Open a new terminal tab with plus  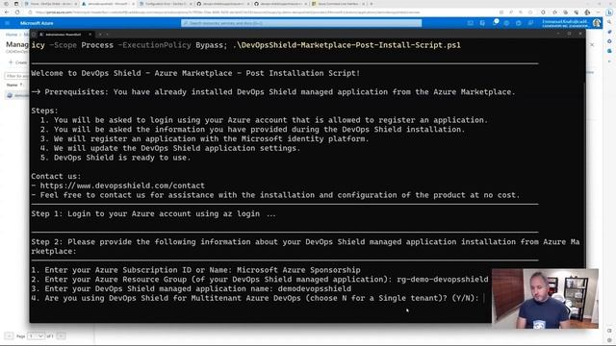[x=100, y=35]
